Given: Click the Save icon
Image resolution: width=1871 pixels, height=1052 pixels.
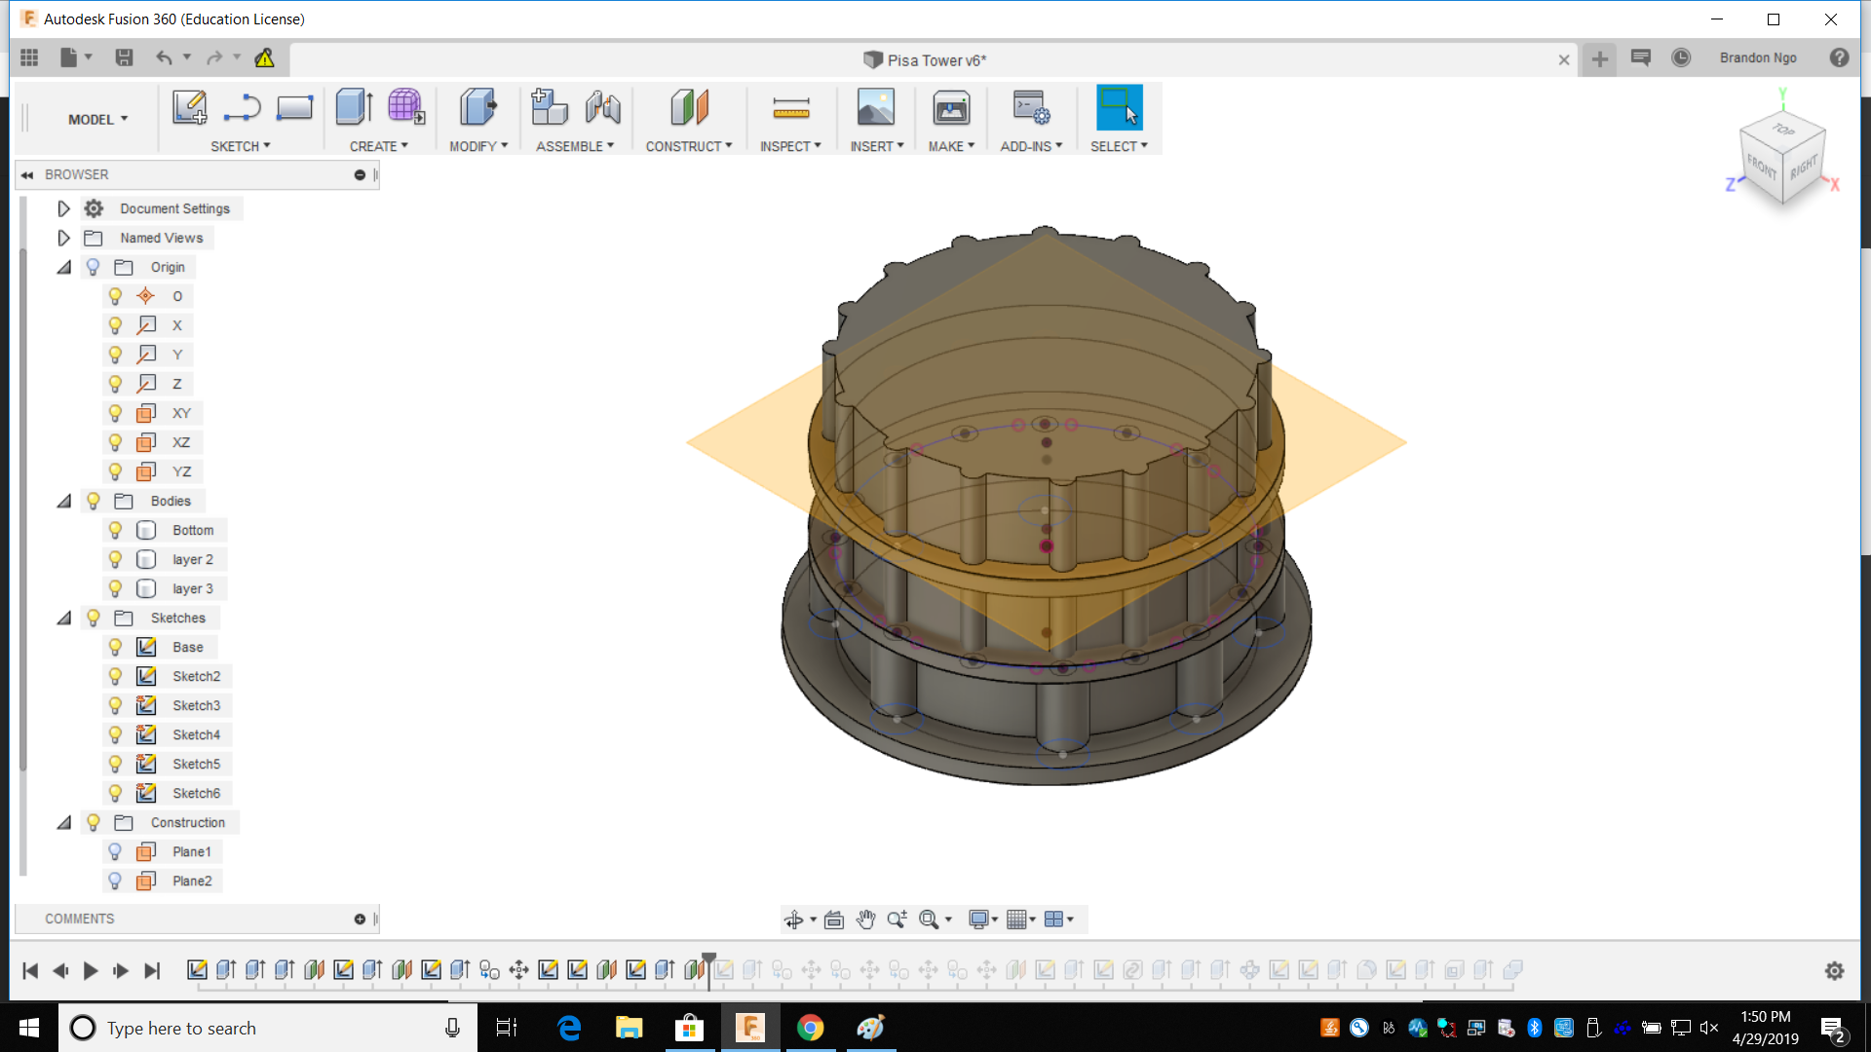Looking at the screenshot, I should pyautogui.click(x=124, y=57).
